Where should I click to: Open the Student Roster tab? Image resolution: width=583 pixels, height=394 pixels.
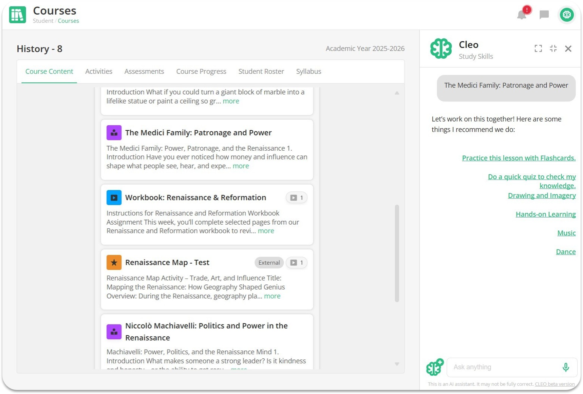coord(261,72)
